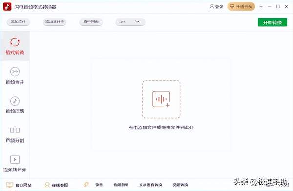Click the heart icon in 开通会员 button

[232, 7]
